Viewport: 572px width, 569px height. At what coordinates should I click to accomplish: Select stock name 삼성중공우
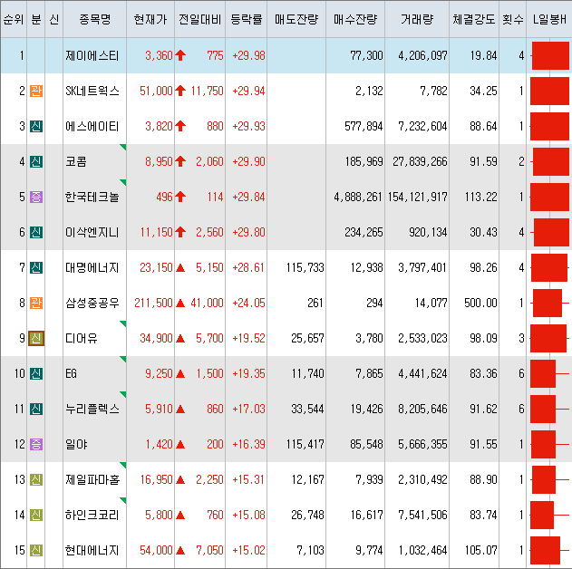(92, 303)
